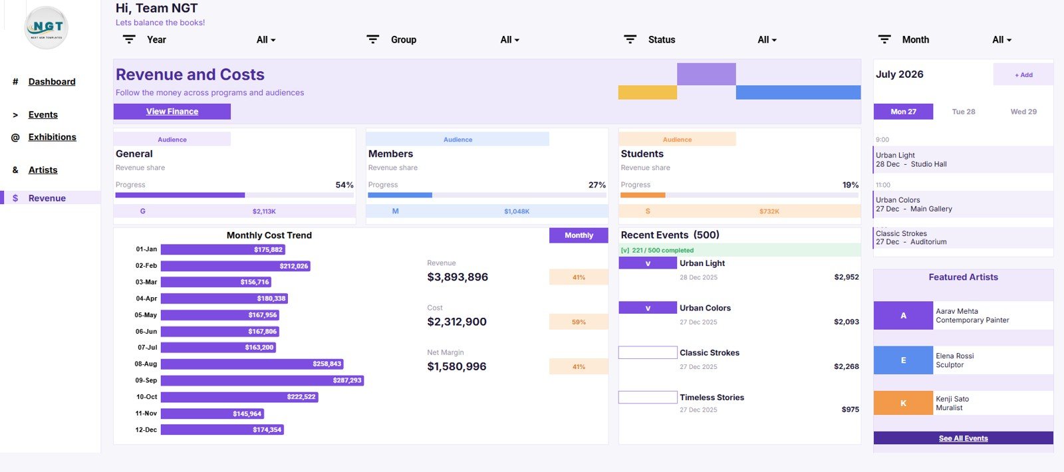Image resolution: width=1064 pixels, height=472 pixels.
Task: Click the & icon beside Artists
Action: pos(15,170)
